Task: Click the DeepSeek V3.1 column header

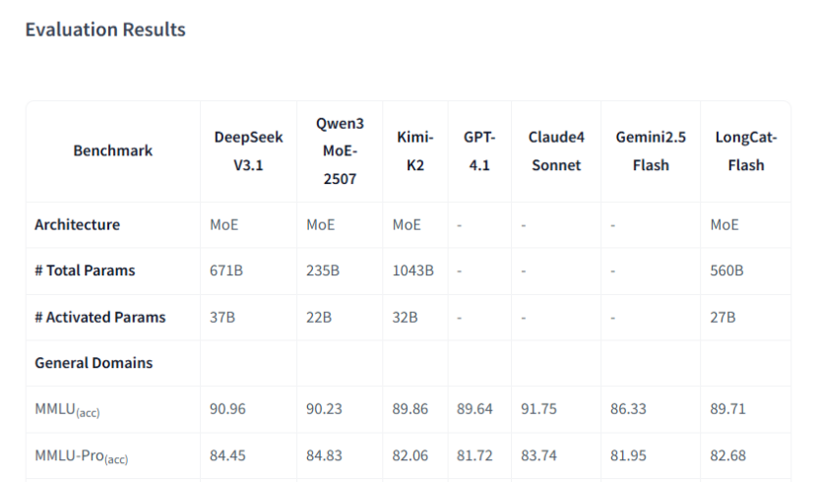Action: click(248, 151)
